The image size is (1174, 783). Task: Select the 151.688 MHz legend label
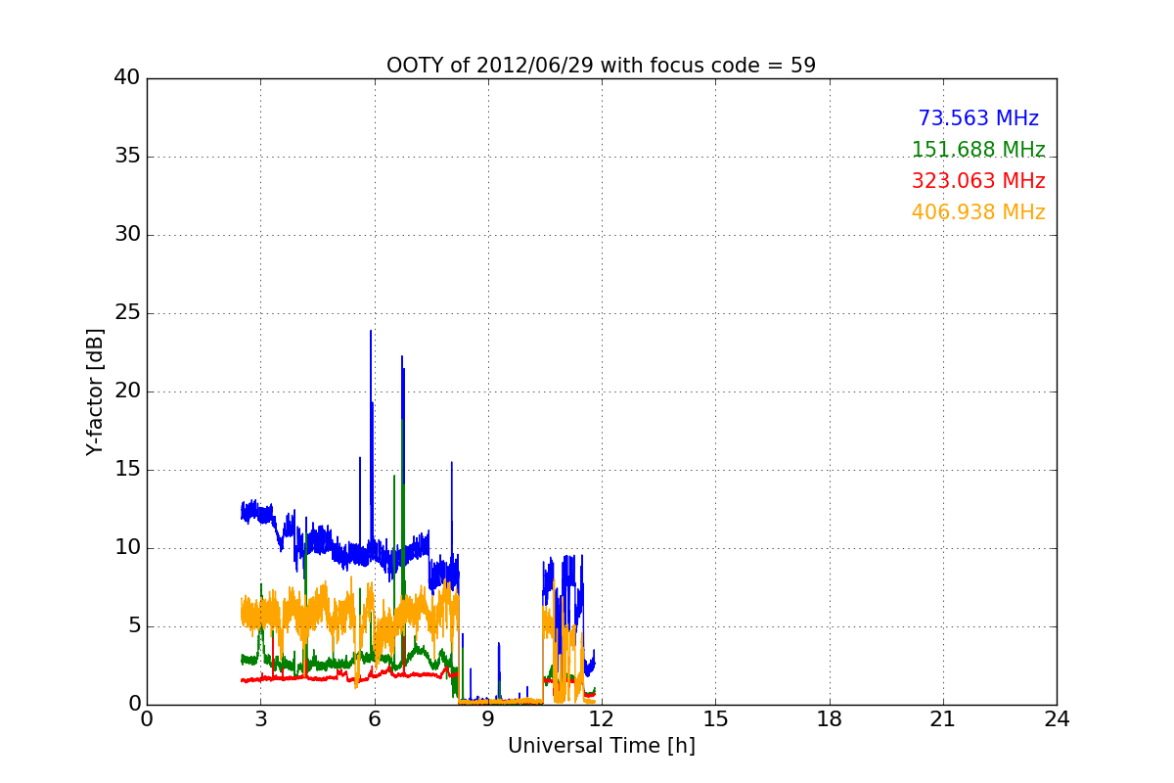click(x=978, y=150)
